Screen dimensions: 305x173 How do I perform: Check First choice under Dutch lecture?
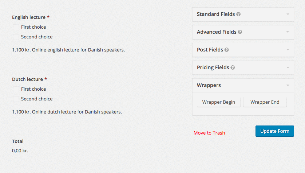click(16, 89)
